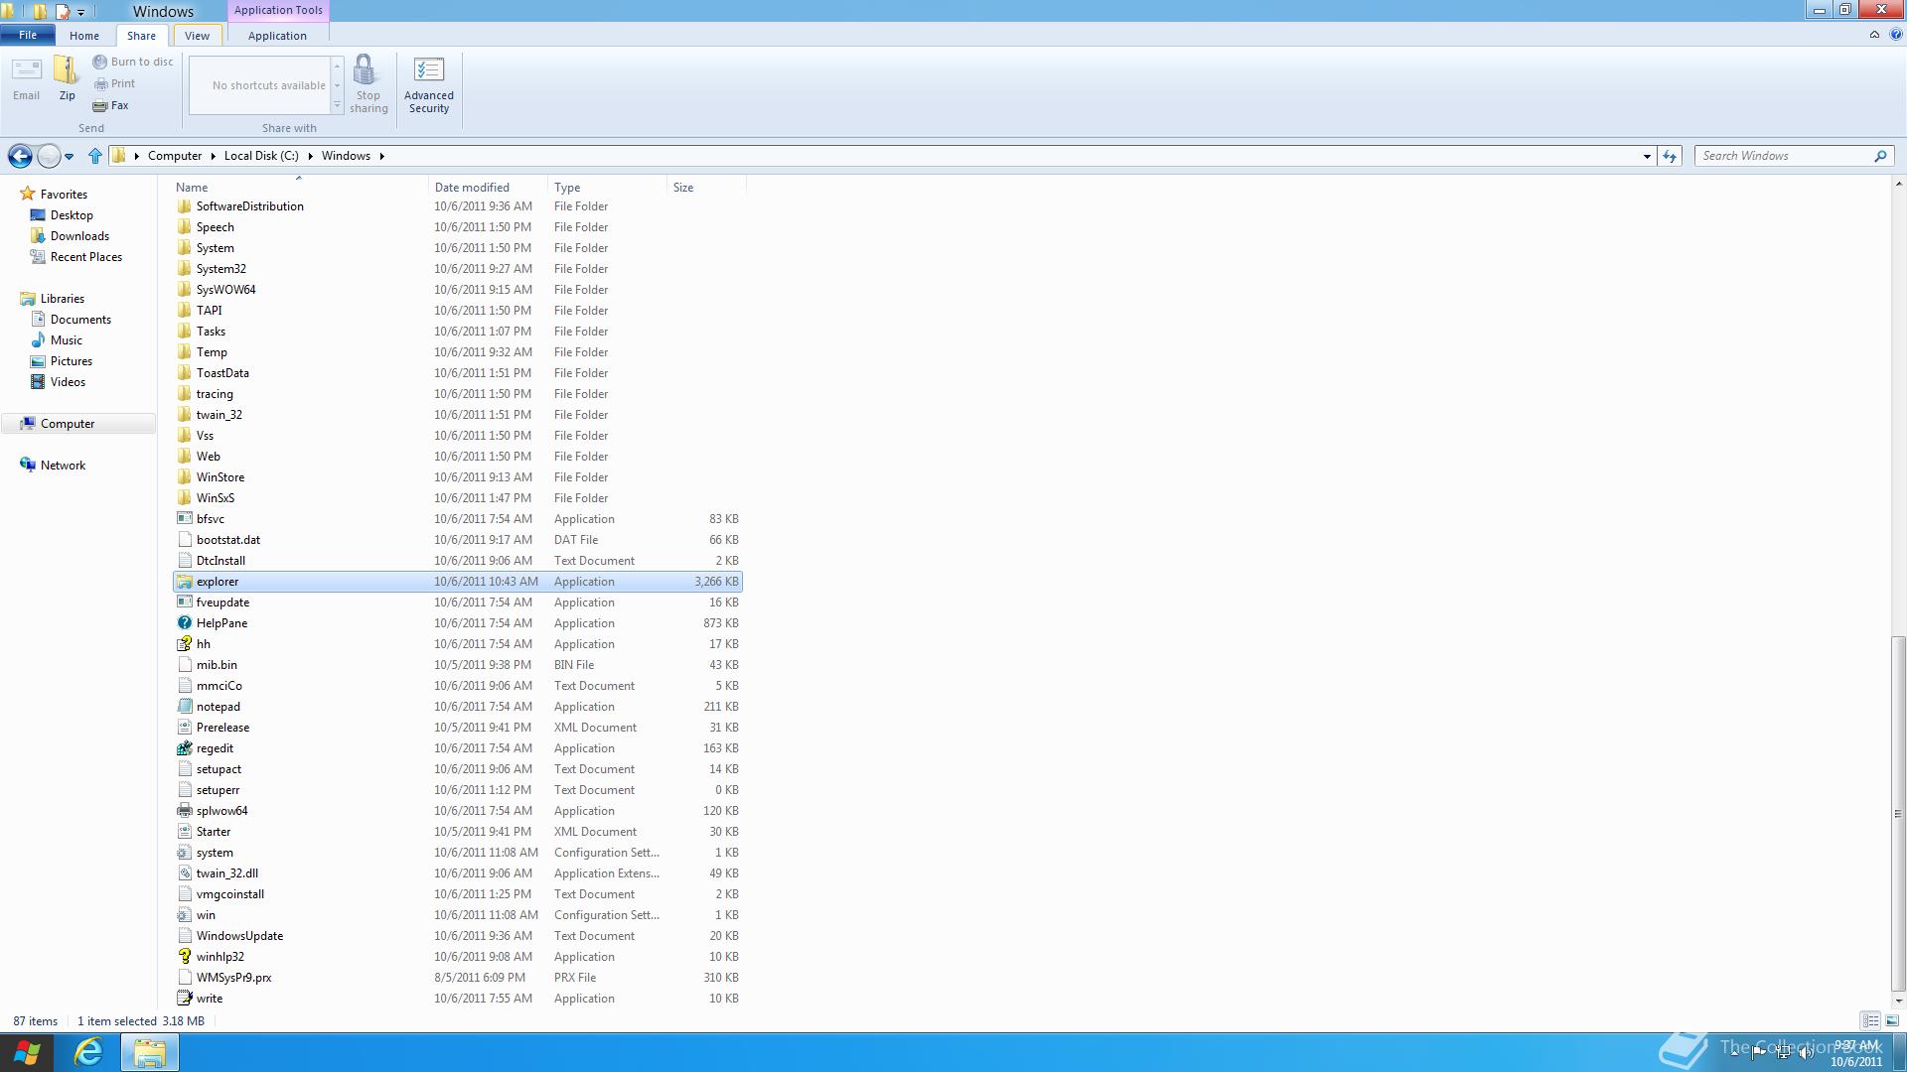Open the Home ribbon tab
1907x1072 pixels.
[x=83, y=36]
